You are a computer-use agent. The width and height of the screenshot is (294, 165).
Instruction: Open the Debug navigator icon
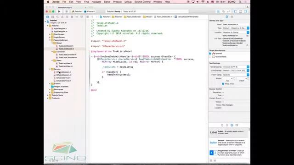point(72,17)
